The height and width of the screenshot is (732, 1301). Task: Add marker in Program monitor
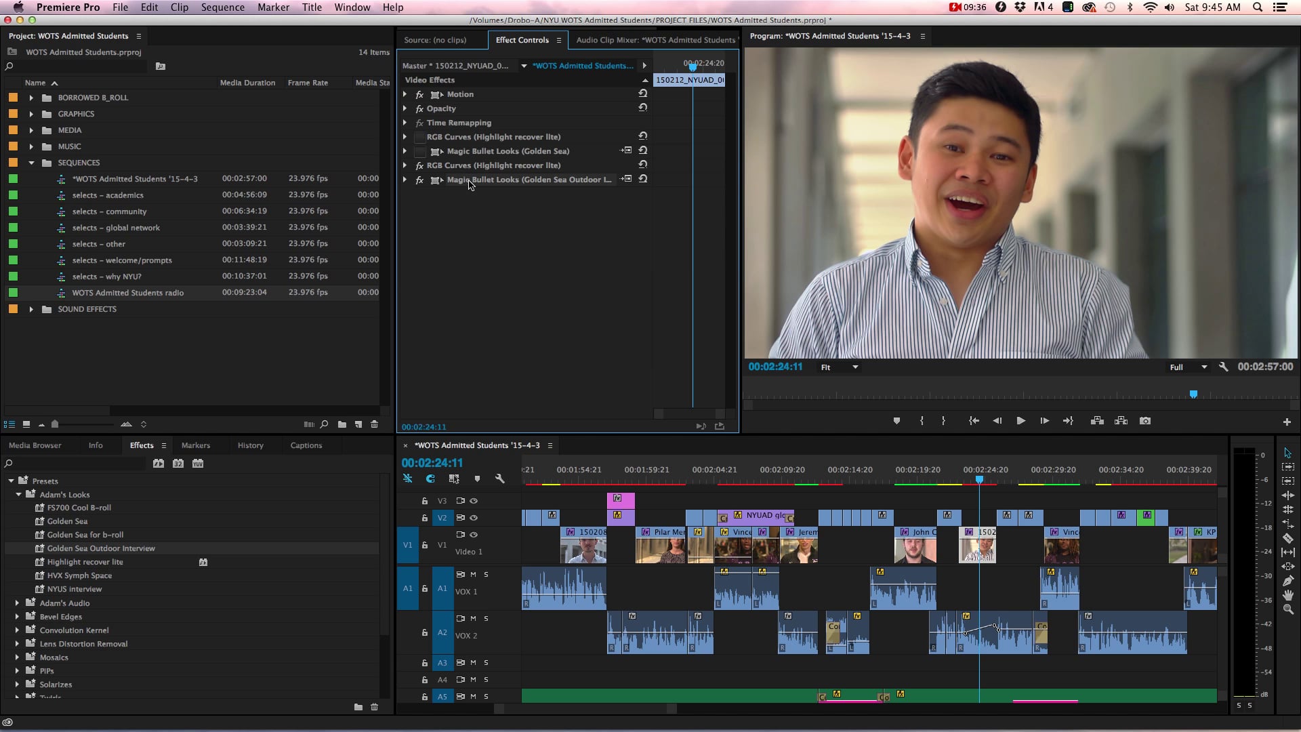(x=896, y=421)
